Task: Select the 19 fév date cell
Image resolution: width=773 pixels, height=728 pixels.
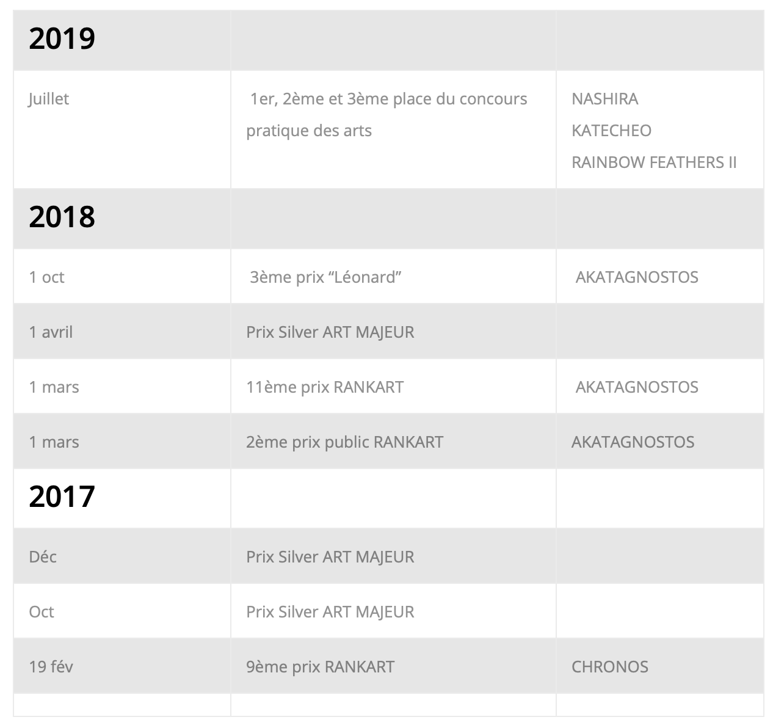Action: click(x=122, y=666)
